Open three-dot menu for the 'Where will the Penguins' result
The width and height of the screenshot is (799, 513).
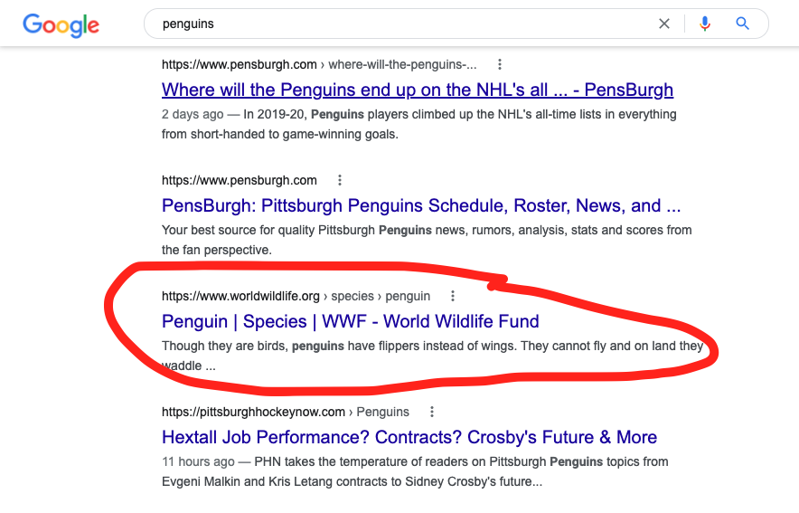[500, 64]
